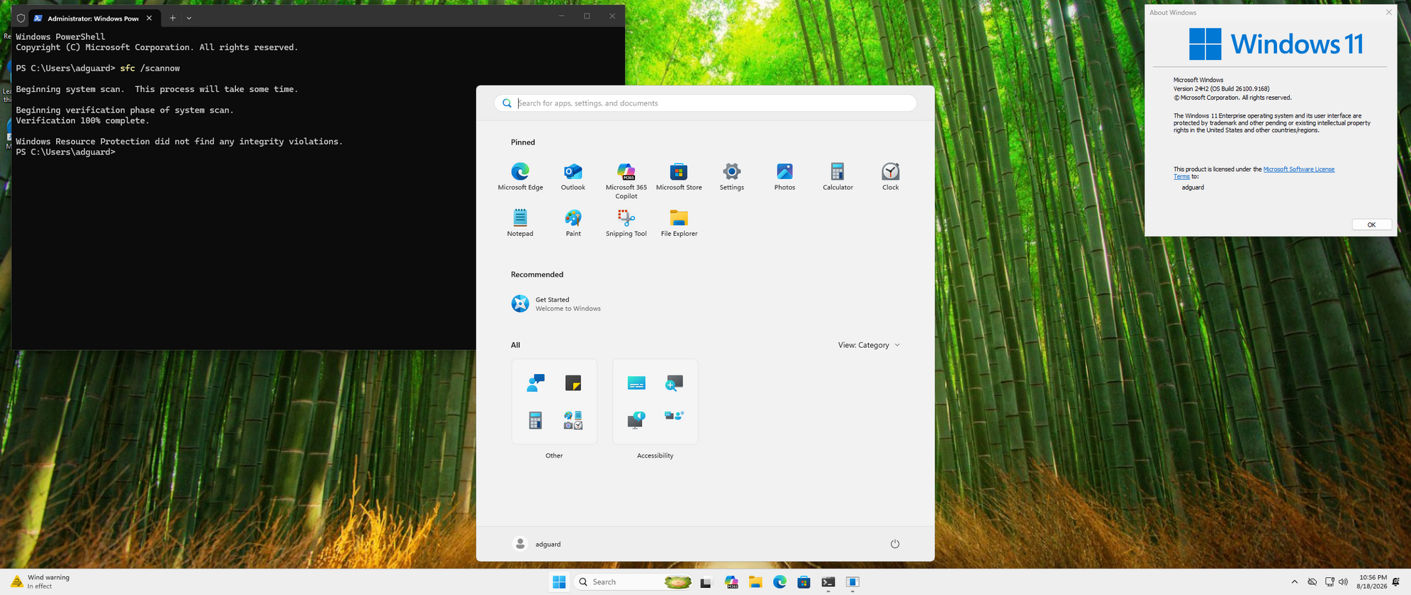The height and width of the screenshot is (595, 1411).
Task: Open Microsoft 365 Copilot from taskbar
Action: (731, 582)
